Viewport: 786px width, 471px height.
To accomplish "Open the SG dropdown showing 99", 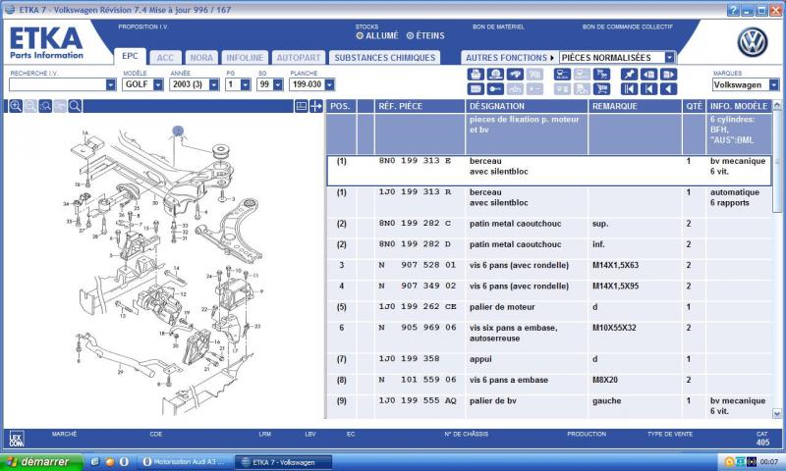I will [x=278, y=84].
